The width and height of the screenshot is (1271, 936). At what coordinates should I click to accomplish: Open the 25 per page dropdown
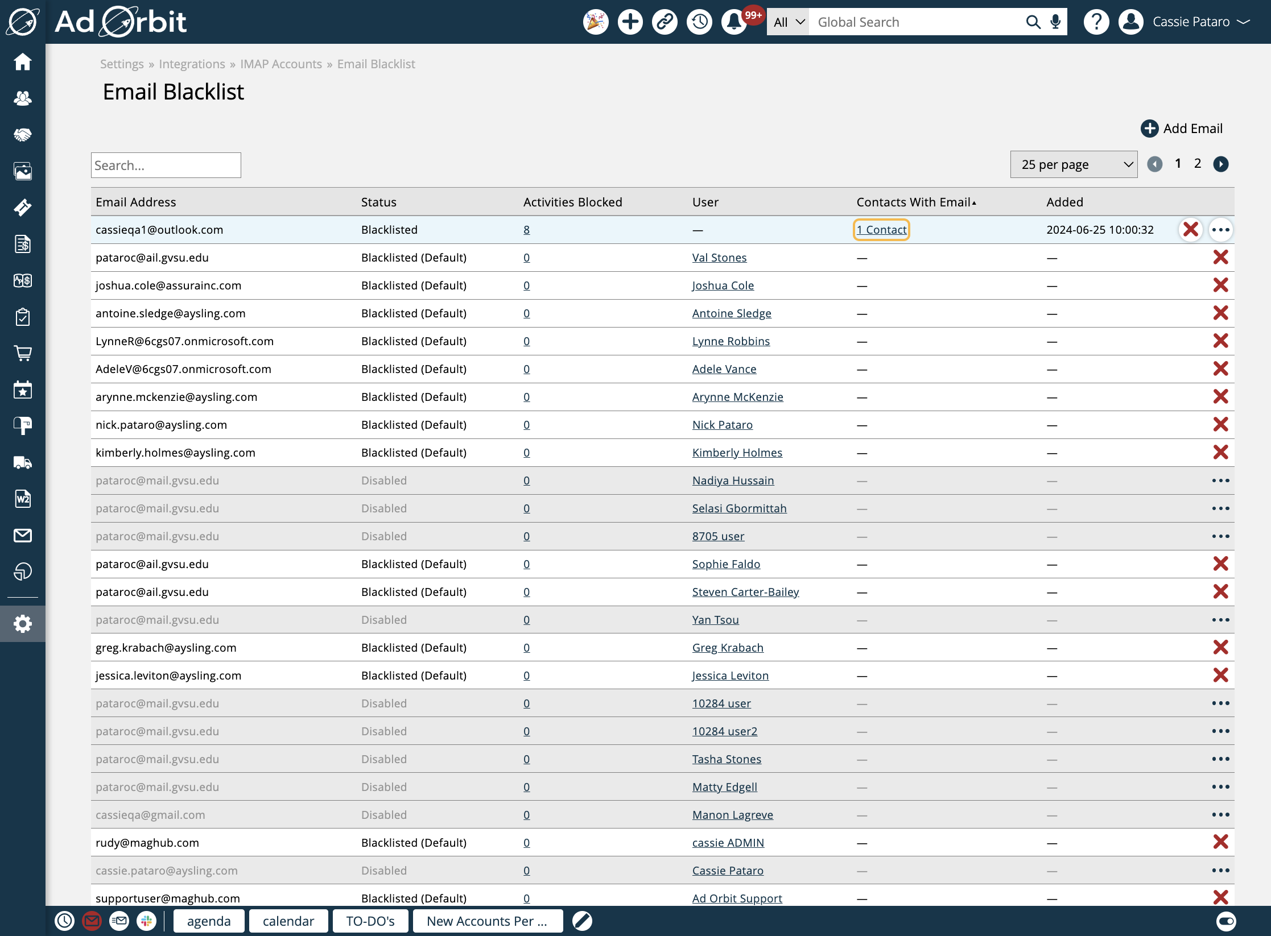1073,164
